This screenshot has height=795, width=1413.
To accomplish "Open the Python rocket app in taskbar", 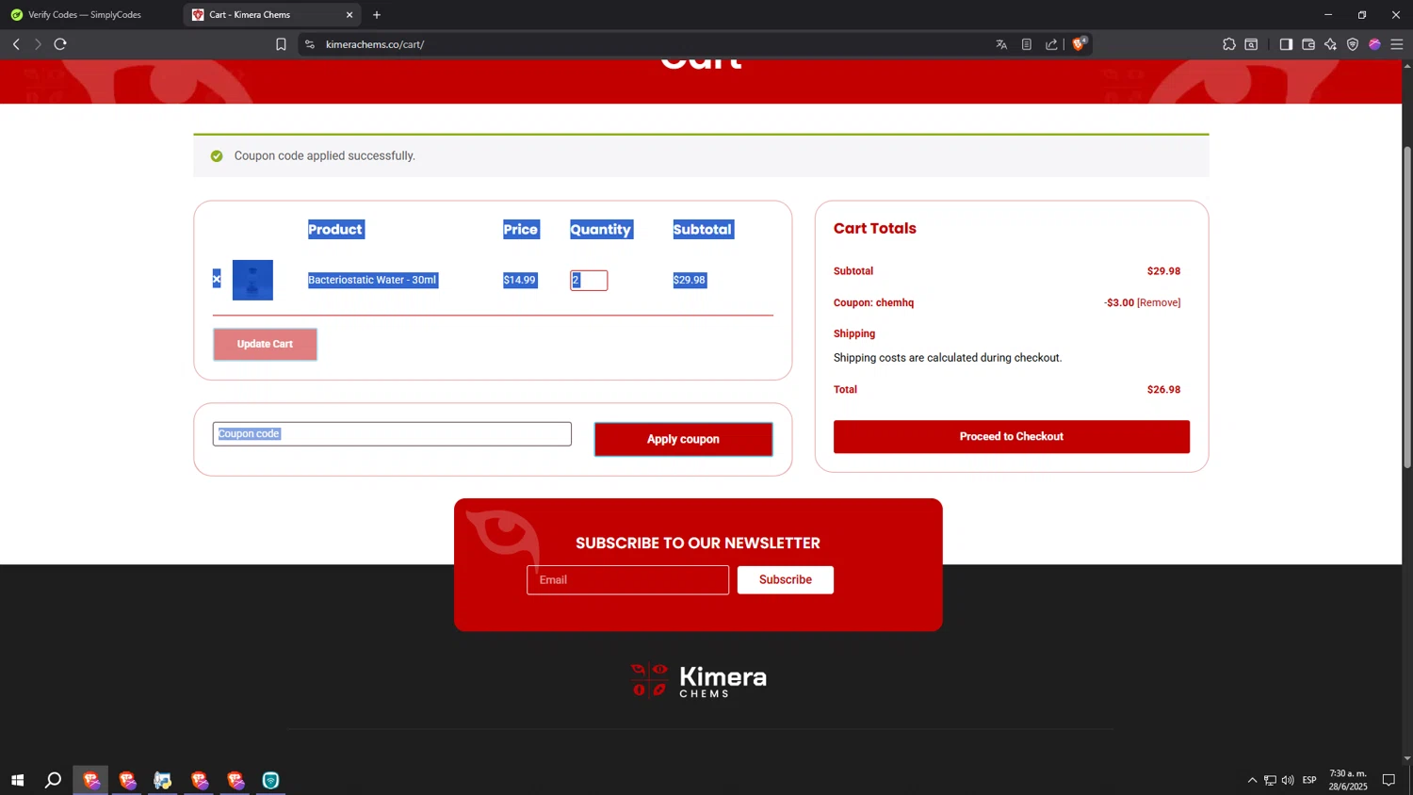I will 163,780.
